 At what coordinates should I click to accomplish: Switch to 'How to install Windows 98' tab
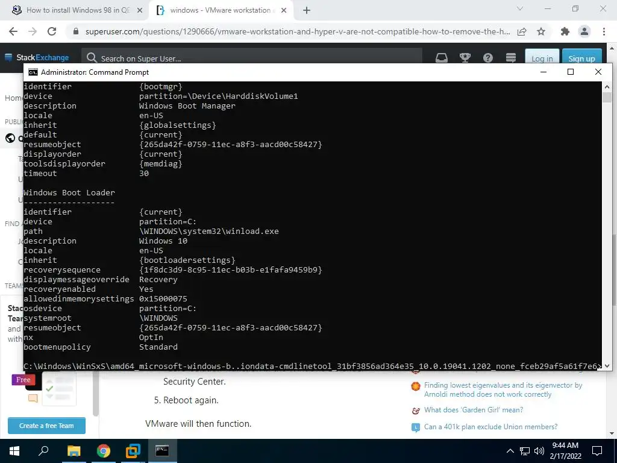click(78, 10)
